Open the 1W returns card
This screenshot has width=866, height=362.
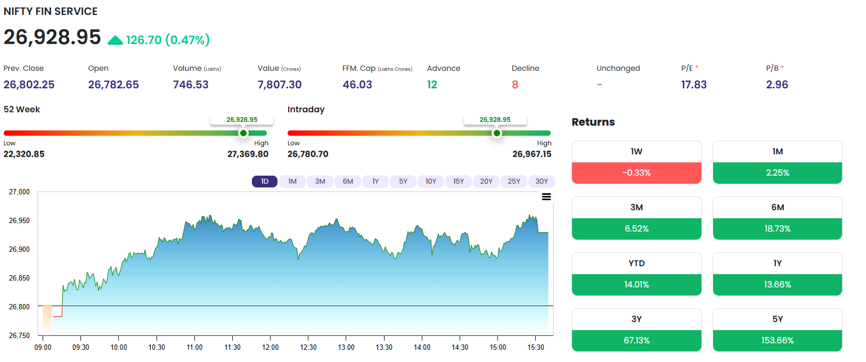coord(636,162)
